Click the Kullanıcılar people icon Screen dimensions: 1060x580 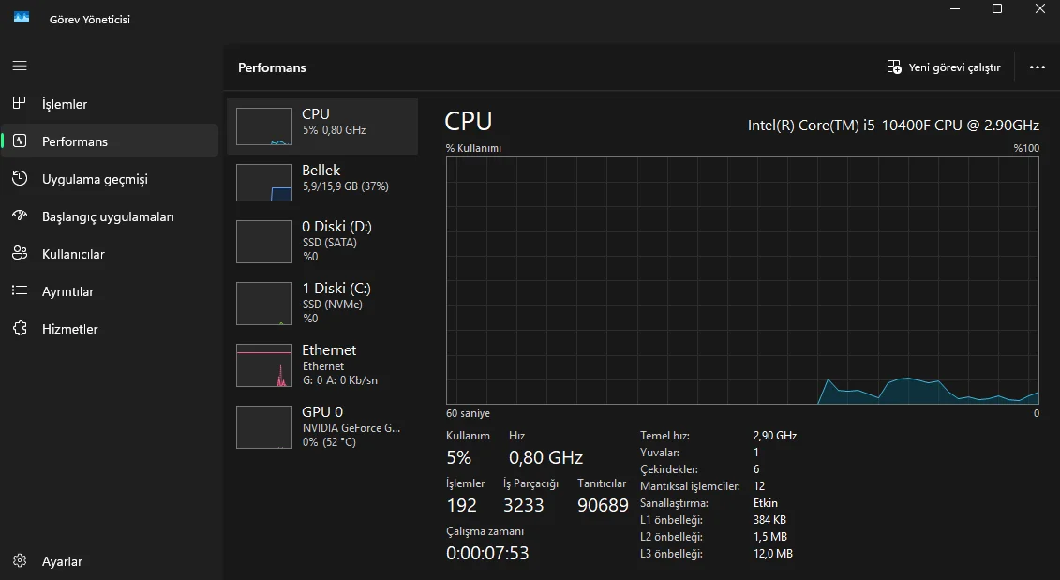(x=20, y=254)
